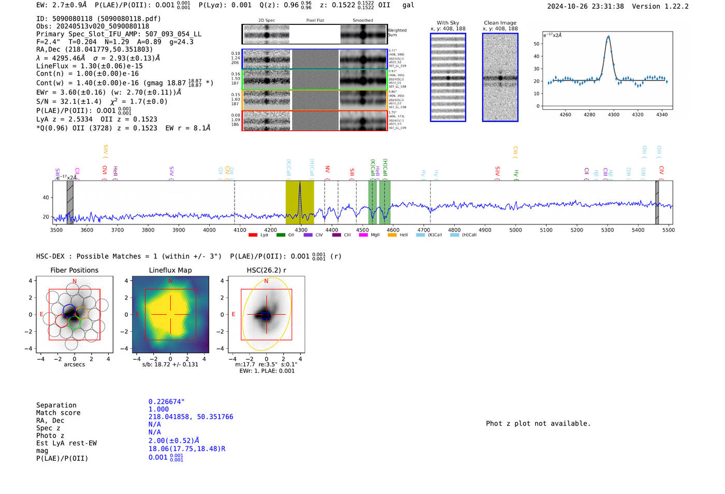This screenshot has width=725, height=494.
Task: Click the hatched gray region near 3550 Å
Action: pyautogui.click(x=70, y=202)
